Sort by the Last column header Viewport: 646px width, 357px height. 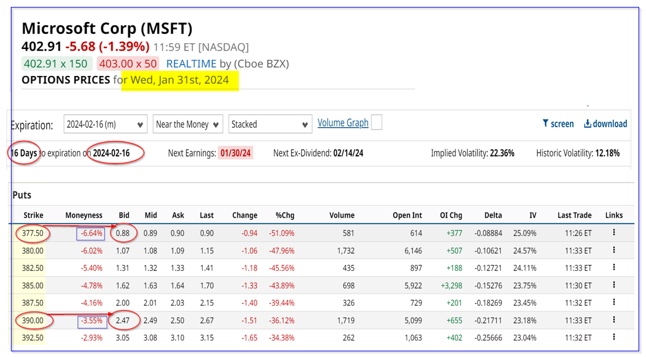pyautogui.click(x=206, y=215)
